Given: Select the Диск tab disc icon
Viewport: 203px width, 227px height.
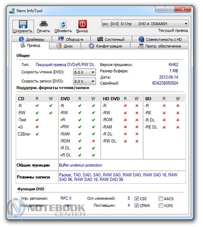Looking at the screenshot, I should tap(59, 46).
